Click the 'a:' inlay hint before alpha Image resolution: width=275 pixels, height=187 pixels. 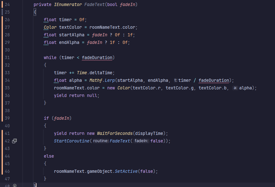coord(235,88)
